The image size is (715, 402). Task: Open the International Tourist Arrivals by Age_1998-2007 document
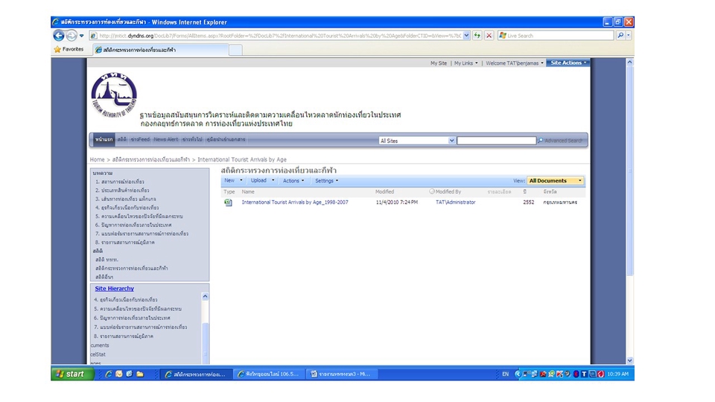coord(295,202)
